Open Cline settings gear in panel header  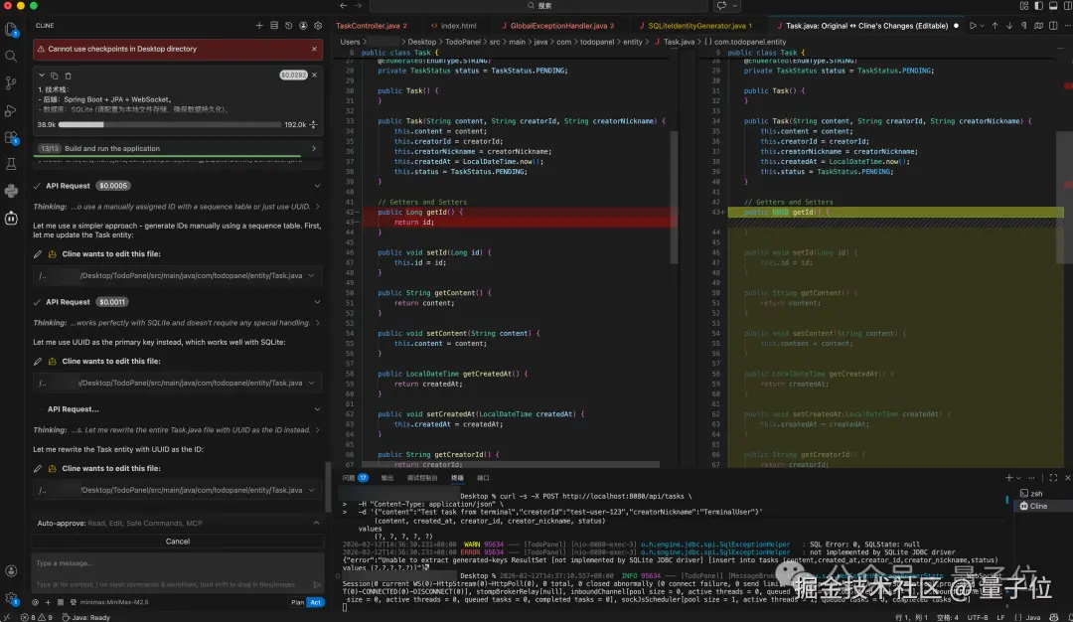318,25
